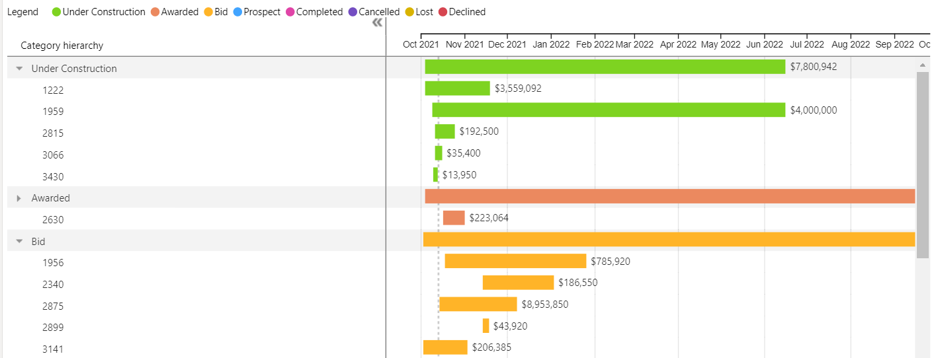The width and height of the screenshot is (938, 358).
Task: Click the tiny green bar labeled $13,950
Action: click(435, 174)
